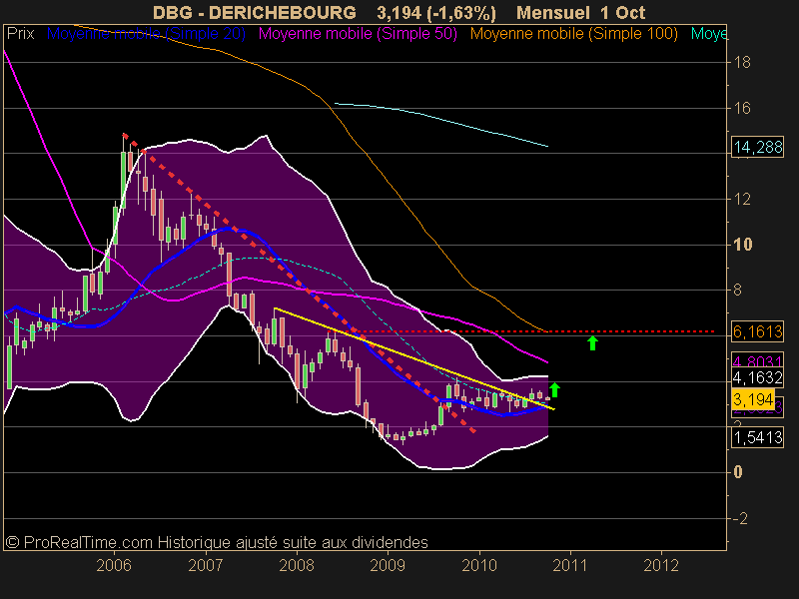Click the 1,5413 white price label
Image resolution: width=799 pixels, height=599 pixels.
[758, 437]
